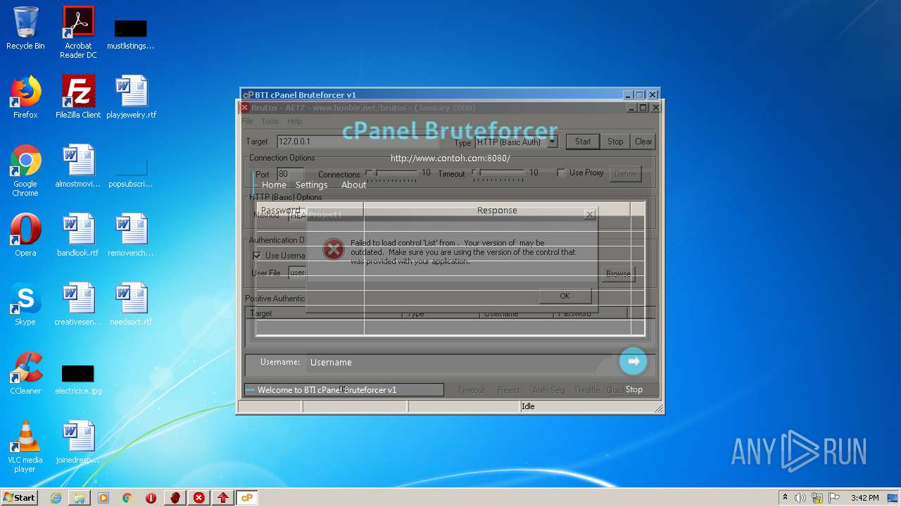This screenshot has height=507, width=901.
Task: Open the mustlistings desktop file
Action: (131, 34)
